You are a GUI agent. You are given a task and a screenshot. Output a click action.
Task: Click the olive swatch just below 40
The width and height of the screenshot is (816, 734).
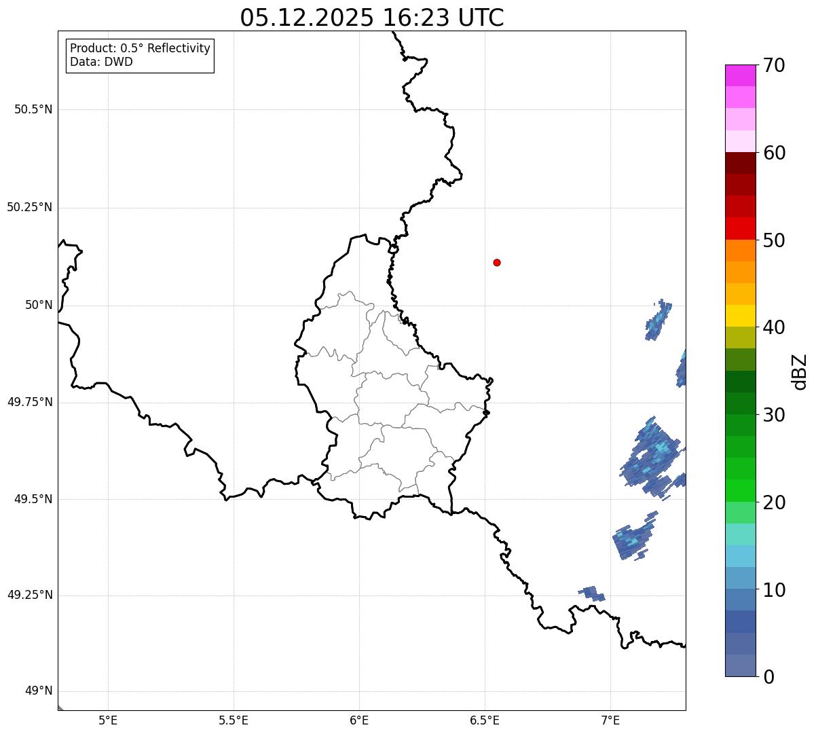pos(740,337)
